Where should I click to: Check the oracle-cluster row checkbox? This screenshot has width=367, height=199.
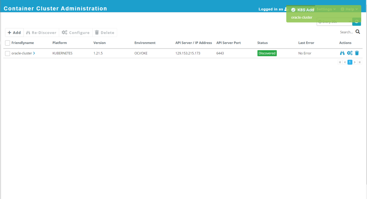coord(8,54)
